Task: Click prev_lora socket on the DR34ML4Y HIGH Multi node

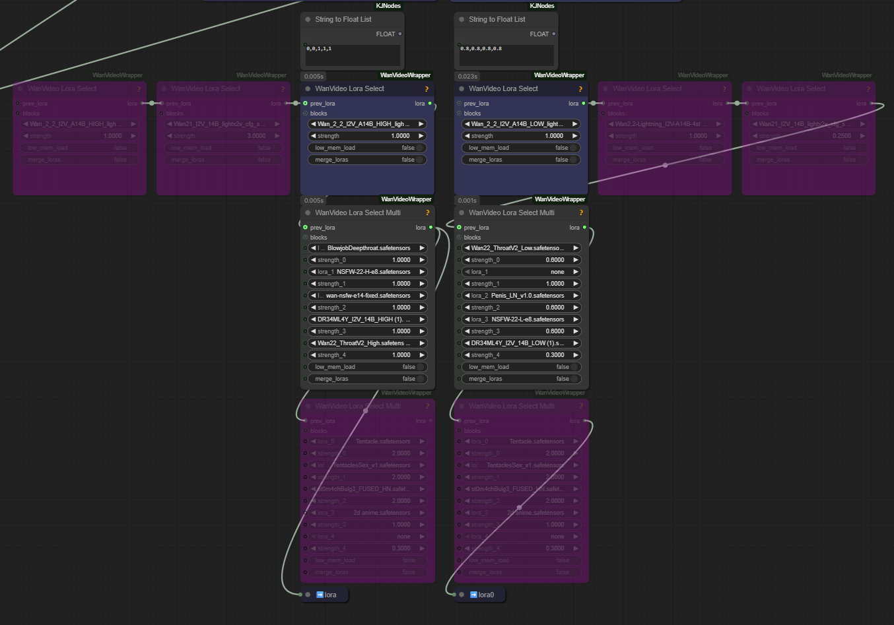Action: point(305,227)
